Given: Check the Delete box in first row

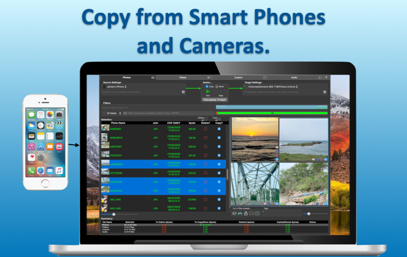Looking at the screenshot, I should pyautogui.click(x=205, y=129).
